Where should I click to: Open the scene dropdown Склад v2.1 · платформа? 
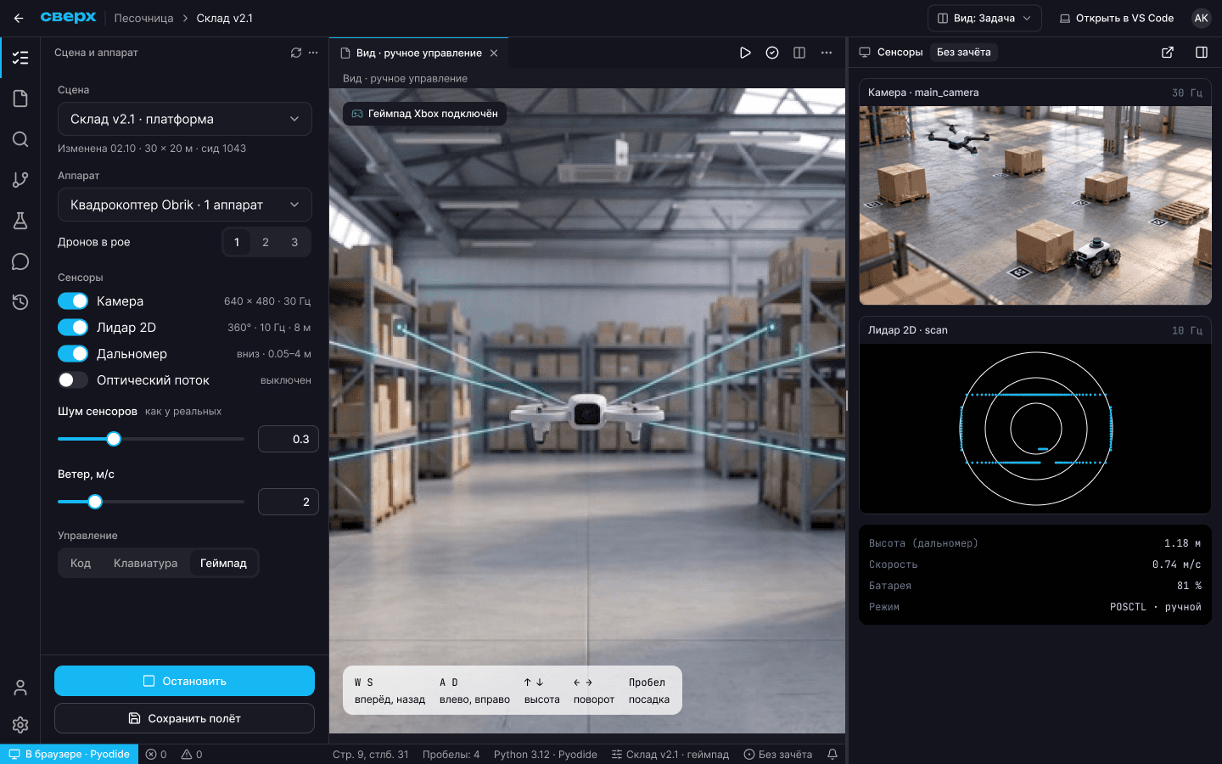click(x=185, y=119)
